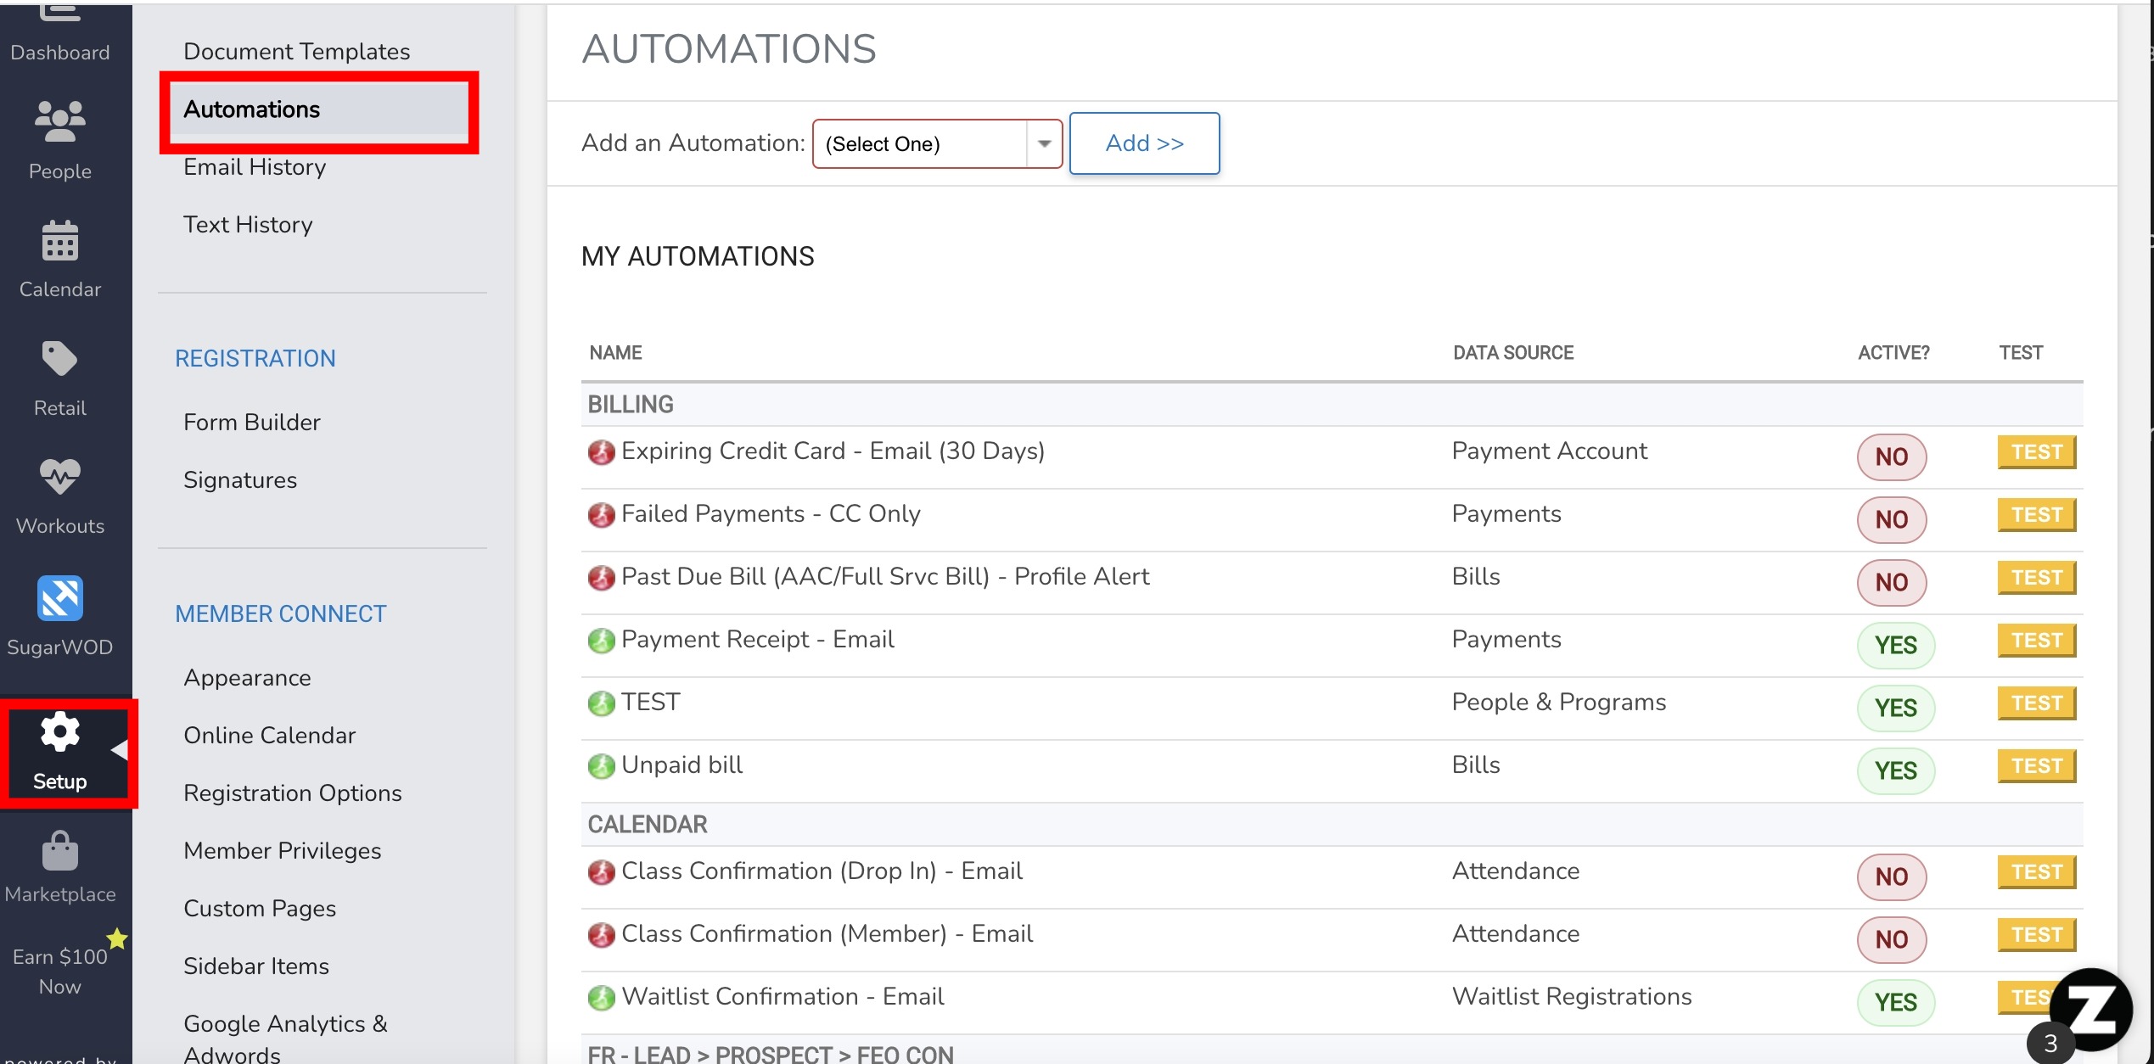Click the Add >> button
2154x1064 pixels.
pyautogui.click(x=1144, y=143)
